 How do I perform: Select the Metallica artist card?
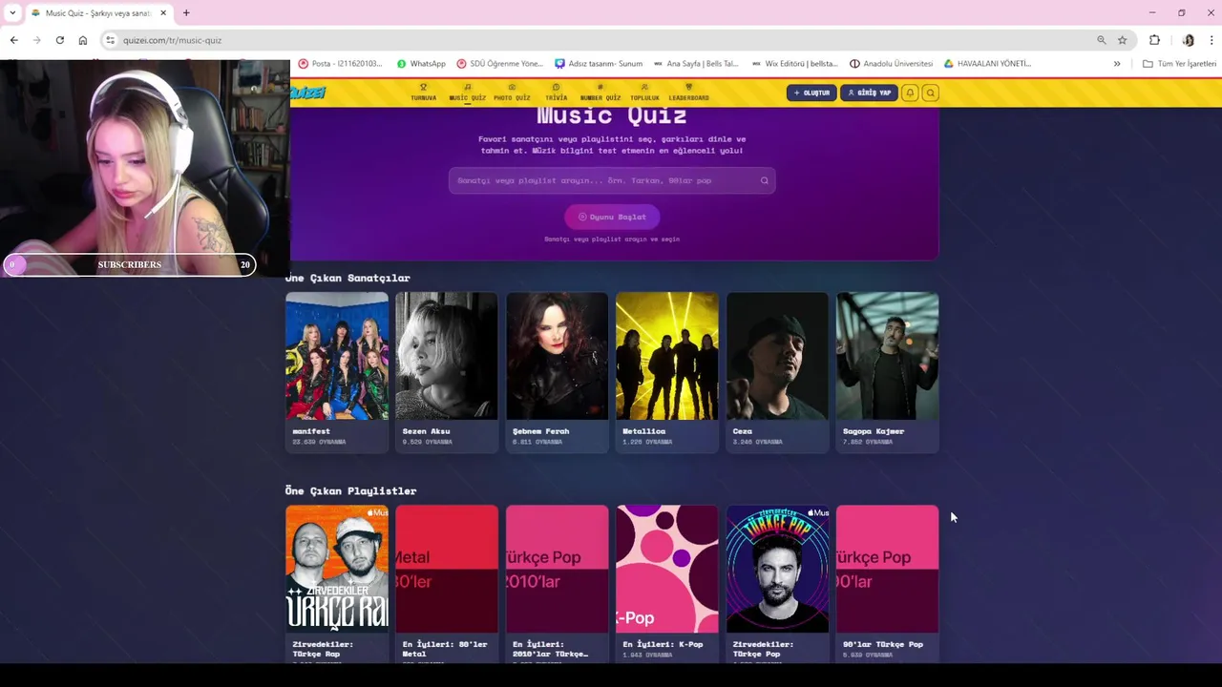click(667, 372)
